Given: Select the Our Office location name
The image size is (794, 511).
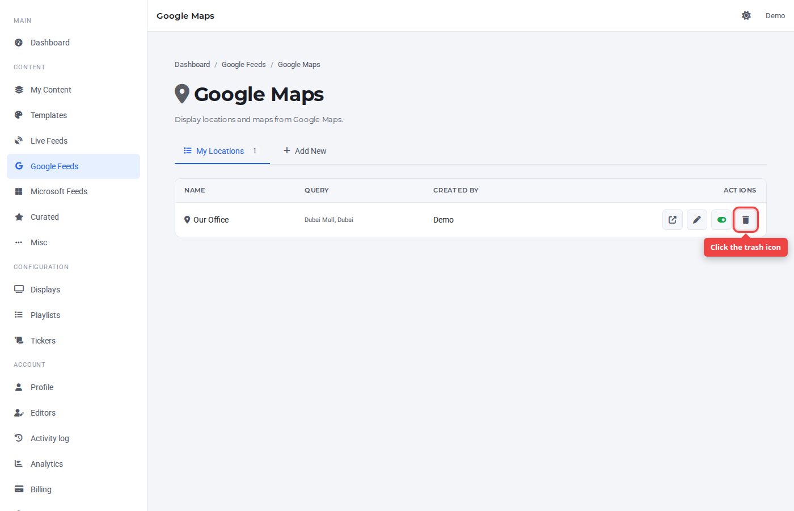Looking at the screenshot, I should [x=211, y=220].
